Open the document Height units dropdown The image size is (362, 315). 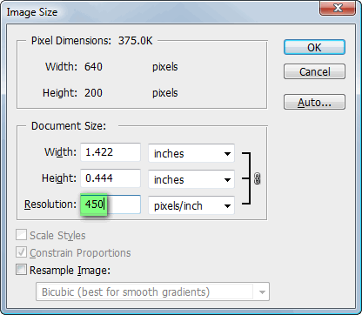point(191,179)
